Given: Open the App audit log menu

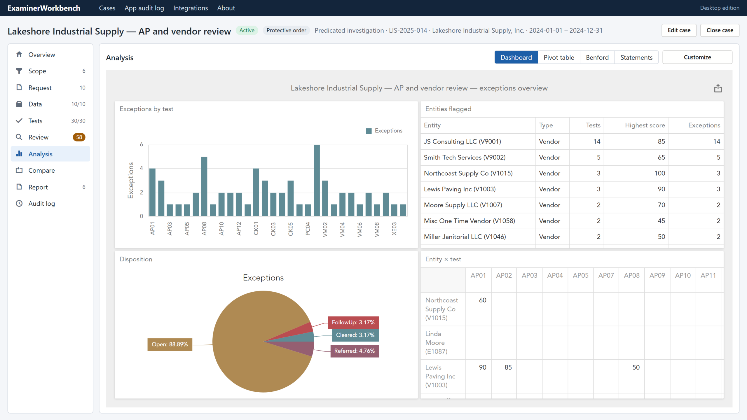Looking at the screenshot, I should click(x=144, y=8).
